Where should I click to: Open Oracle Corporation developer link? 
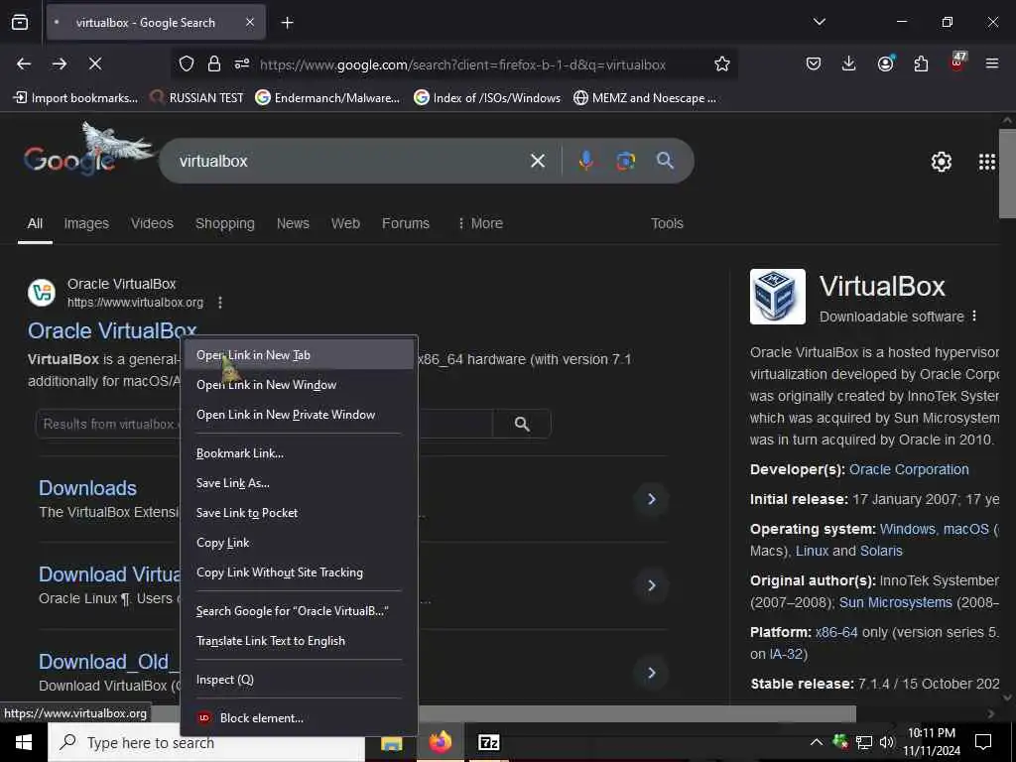(x=909, y=469)
